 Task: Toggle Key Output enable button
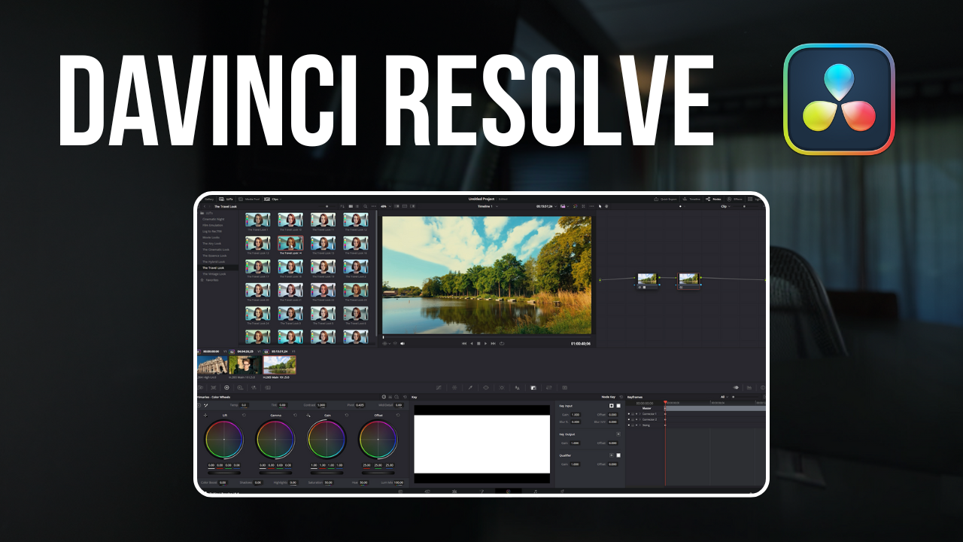618,434
